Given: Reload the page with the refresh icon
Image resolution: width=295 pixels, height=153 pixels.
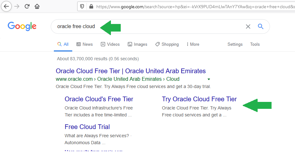Looking at the screenshot, I should [x=27, y=6].
